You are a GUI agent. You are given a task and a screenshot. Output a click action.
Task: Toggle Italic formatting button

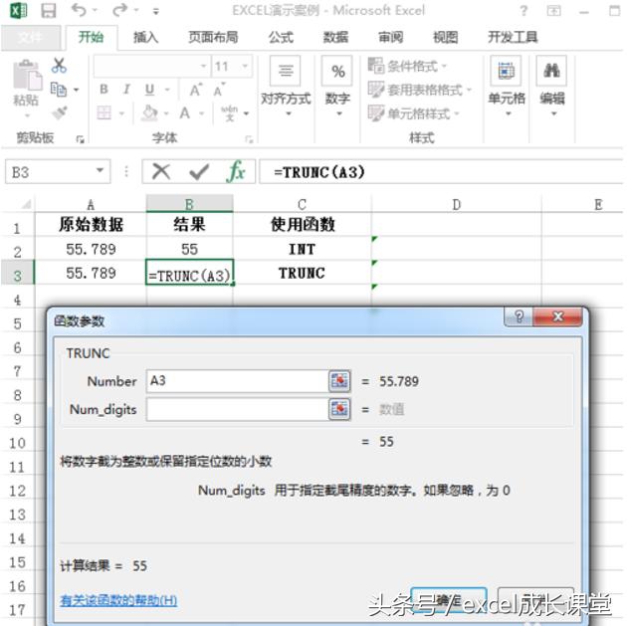coord(126,90)
